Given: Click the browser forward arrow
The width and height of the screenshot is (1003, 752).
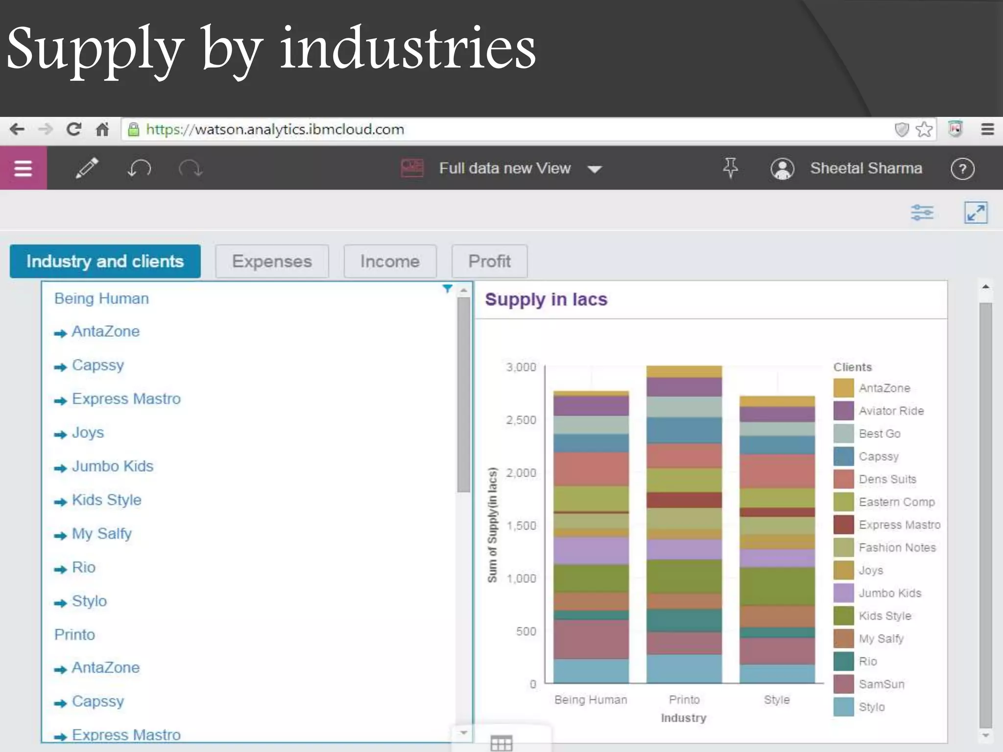Looking at the screenshot, I should [x=46, y=129].
